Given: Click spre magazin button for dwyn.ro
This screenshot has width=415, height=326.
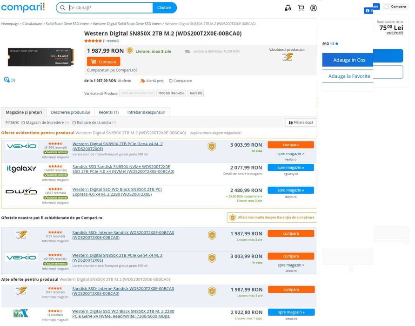Looking at the screenshot, I should coord(291,190).
